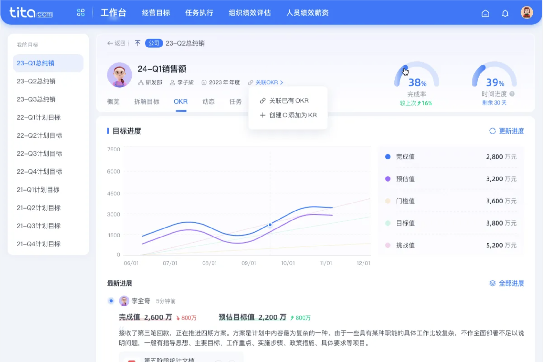543x362 pixels.
Task: Select 关联已有OKR menu option
Action: point(284,101)
